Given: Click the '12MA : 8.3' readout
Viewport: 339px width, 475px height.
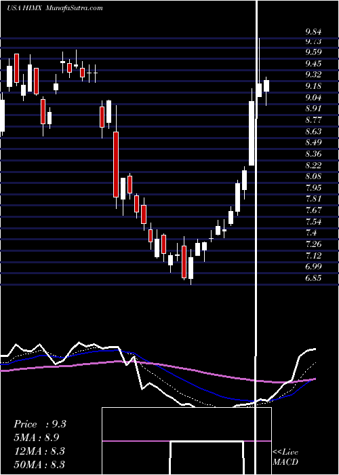Looking at the screenshot, I should (39, 451).
